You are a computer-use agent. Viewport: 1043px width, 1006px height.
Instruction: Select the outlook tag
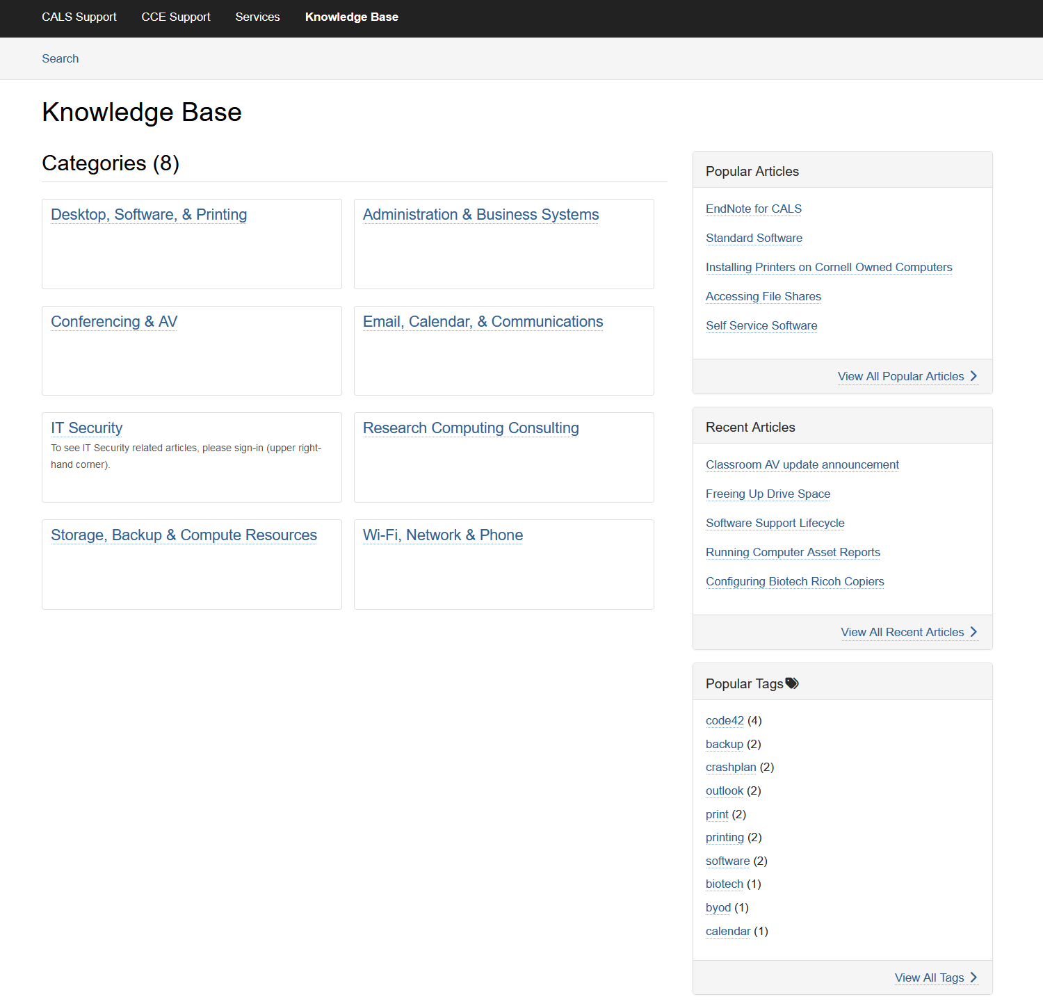(724, 790)
